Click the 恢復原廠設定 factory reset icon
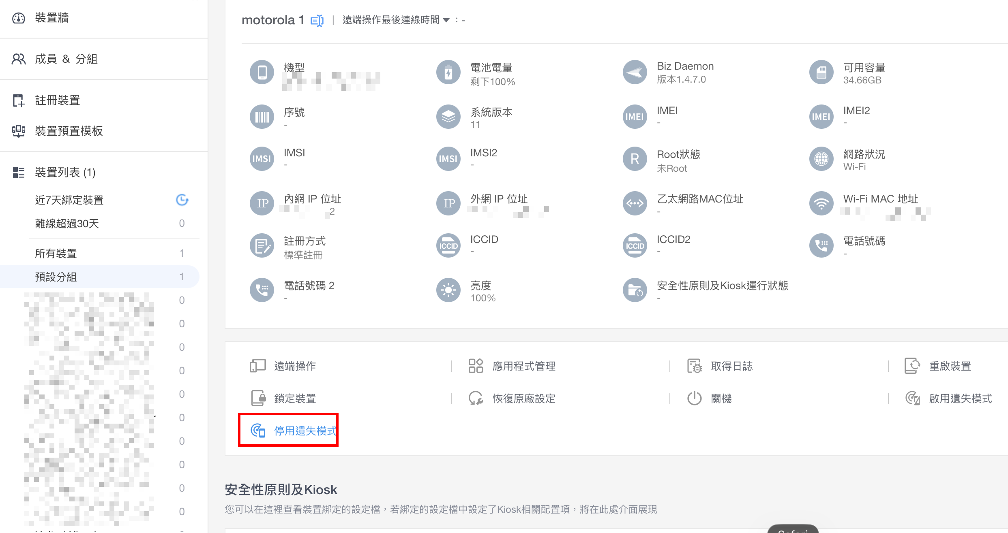 [x=476, y=399]
